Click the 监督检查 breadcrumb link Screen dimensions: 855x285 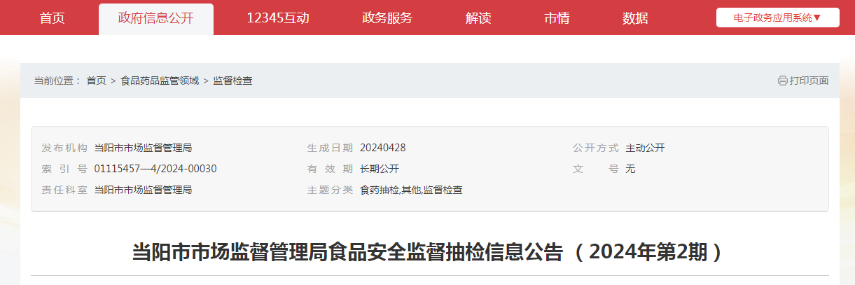pyautogui.click(x=233, y=81)
